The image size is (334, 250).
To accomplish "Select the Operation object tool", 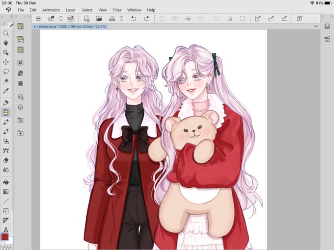I will coord(6,52).
